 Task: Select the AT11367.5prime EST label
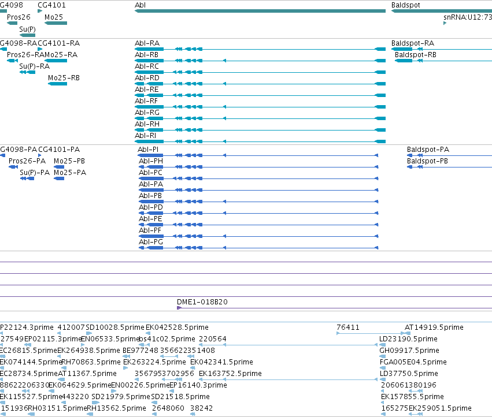[x=87, y=374]
